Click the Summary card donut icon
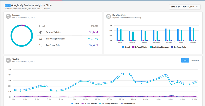Image resolution: width=205 pixels, height=106 pixels. tap(8, 16)
